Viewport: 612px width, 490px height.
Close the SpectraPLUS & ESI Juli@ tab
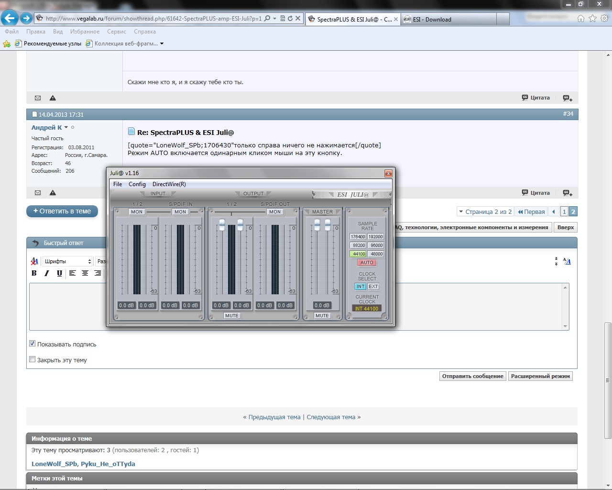[x=396, y=20]
